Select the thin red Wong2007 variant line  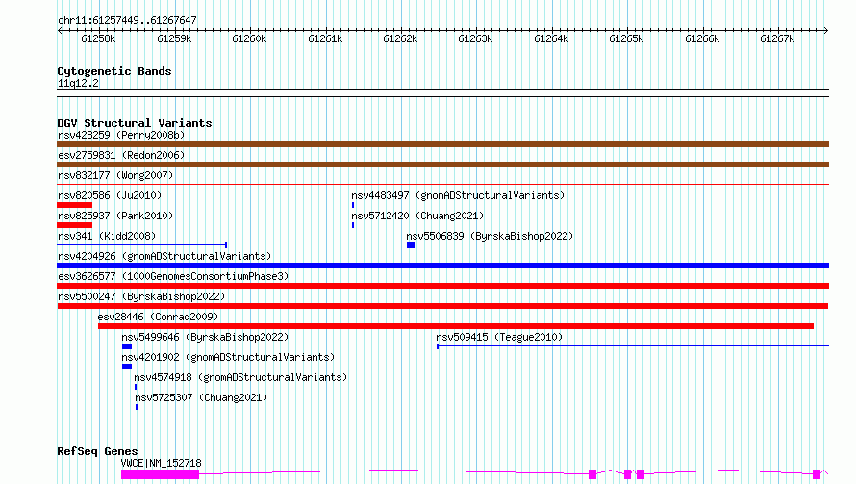(x=442, y=185)
